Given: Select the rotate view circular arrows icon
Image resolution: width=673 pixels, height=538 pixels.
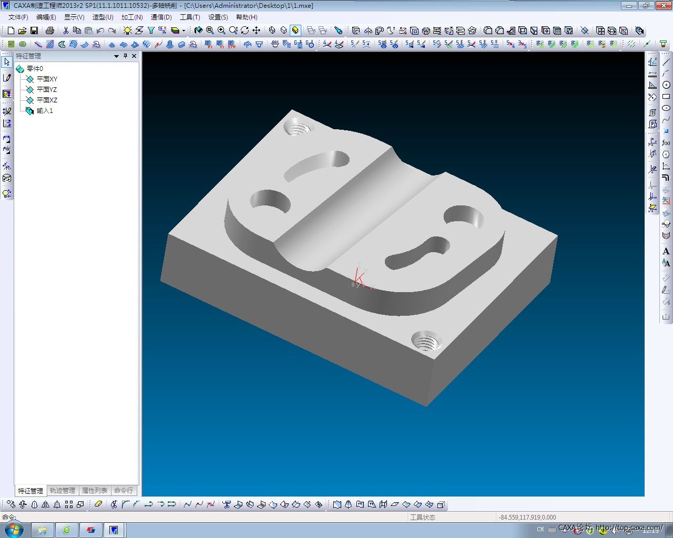Looking at the screenshot, I should [x=245, y=30].
